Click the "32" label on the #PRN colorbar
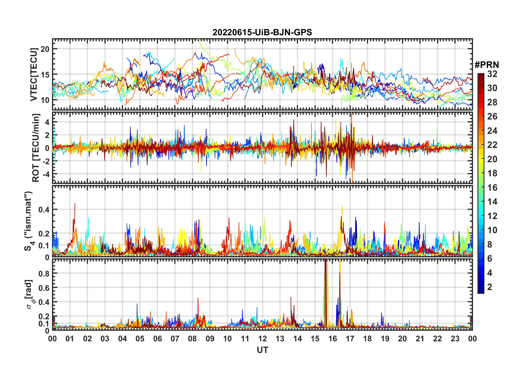 click(x=492, y=74)
